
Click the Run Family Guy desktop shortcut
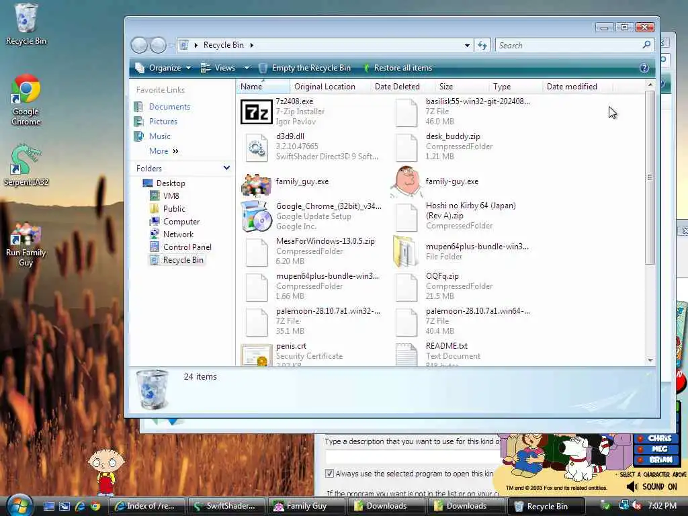click(x=26, y=244)
